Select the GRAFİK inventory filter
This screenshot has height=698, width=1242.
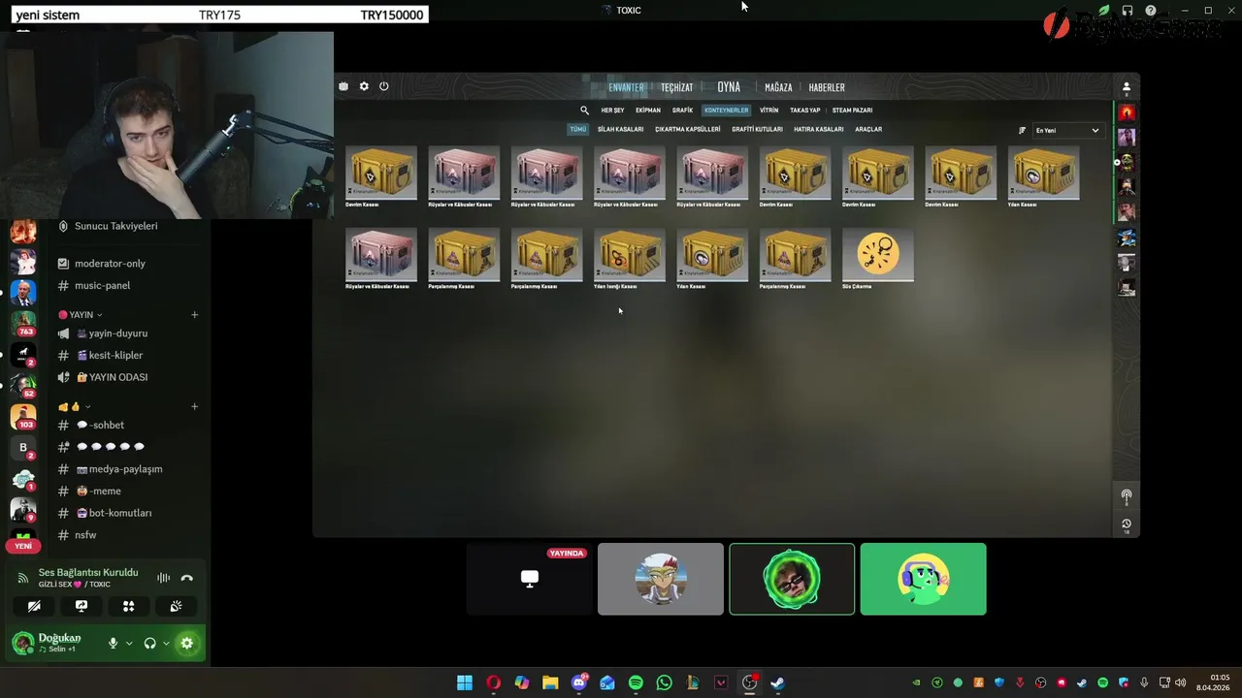[683, 111]
